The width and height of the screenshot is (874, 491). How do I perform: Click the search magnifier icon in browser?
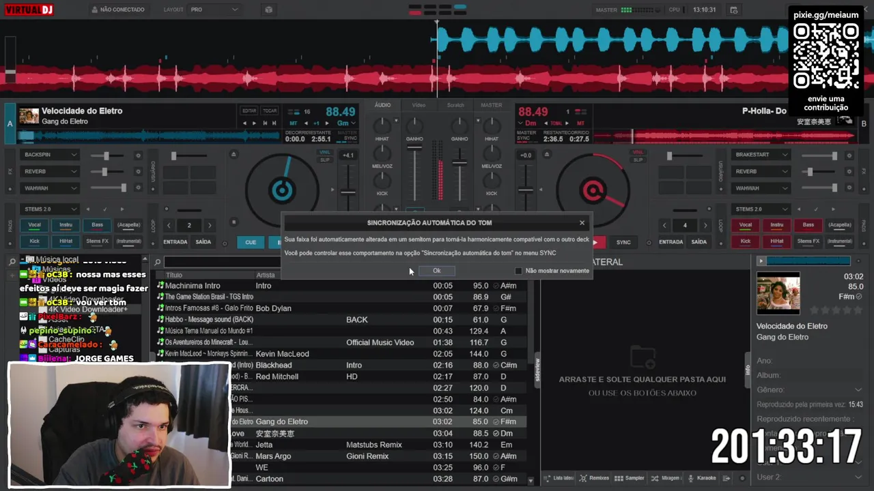[x=157, y=262]
